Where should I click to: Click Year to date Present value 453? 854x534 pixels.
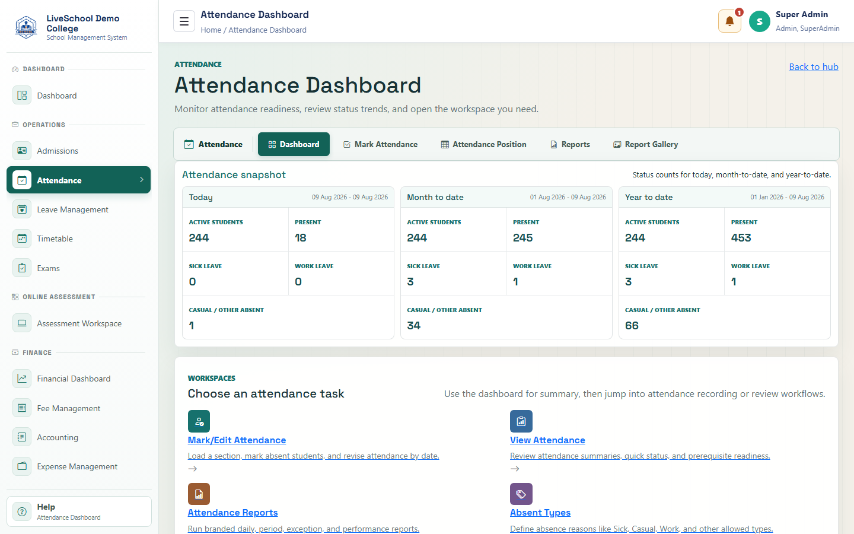point(741,238)
